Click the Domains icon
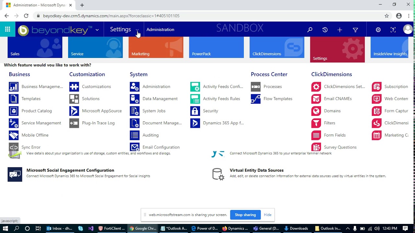The height and width of the screenshot is (233, 415). click(x=316, y=111)
